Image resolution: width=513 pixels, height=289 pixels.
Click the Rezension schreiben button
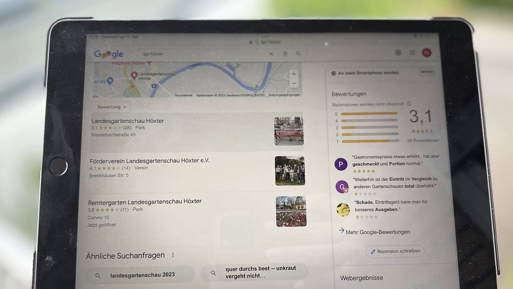pyautogui.click(x=395, y=251)
